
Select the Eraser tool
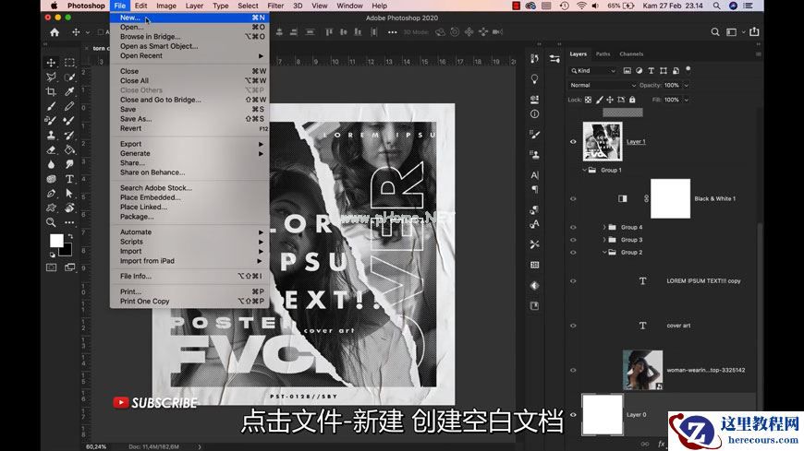tap(51, 150)
